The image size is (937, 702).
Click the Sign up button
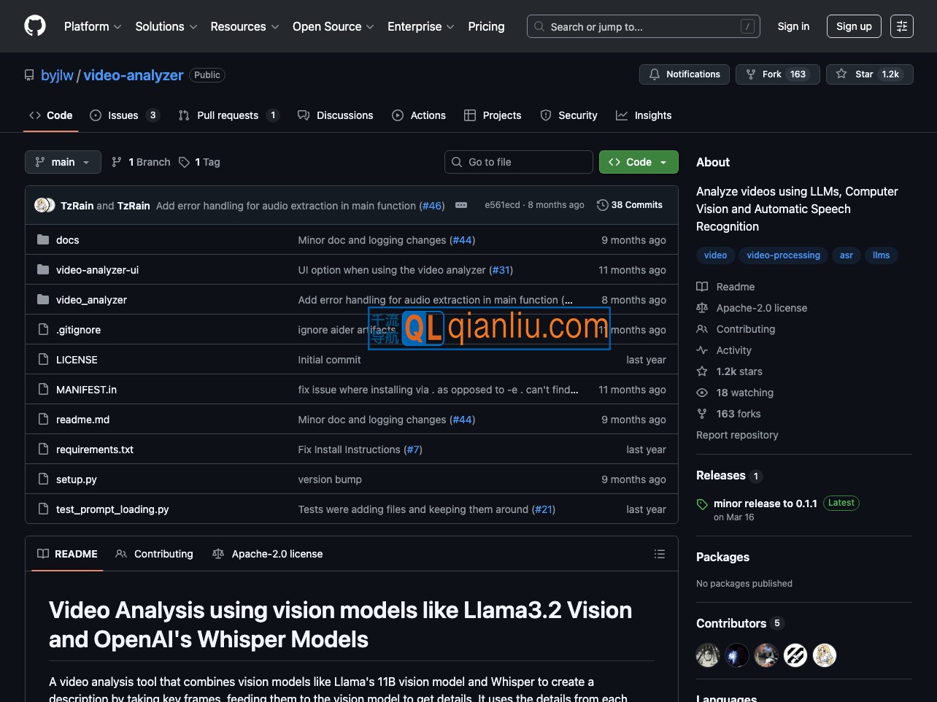(854, 26)
